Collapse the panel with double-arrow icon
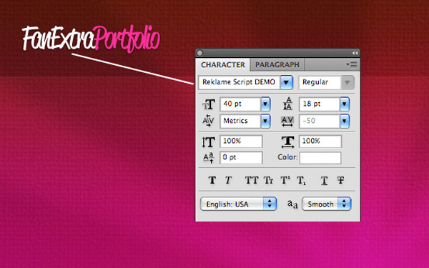Screen dimensions: 429x268 pyautogui.click(x=355, y=53)
